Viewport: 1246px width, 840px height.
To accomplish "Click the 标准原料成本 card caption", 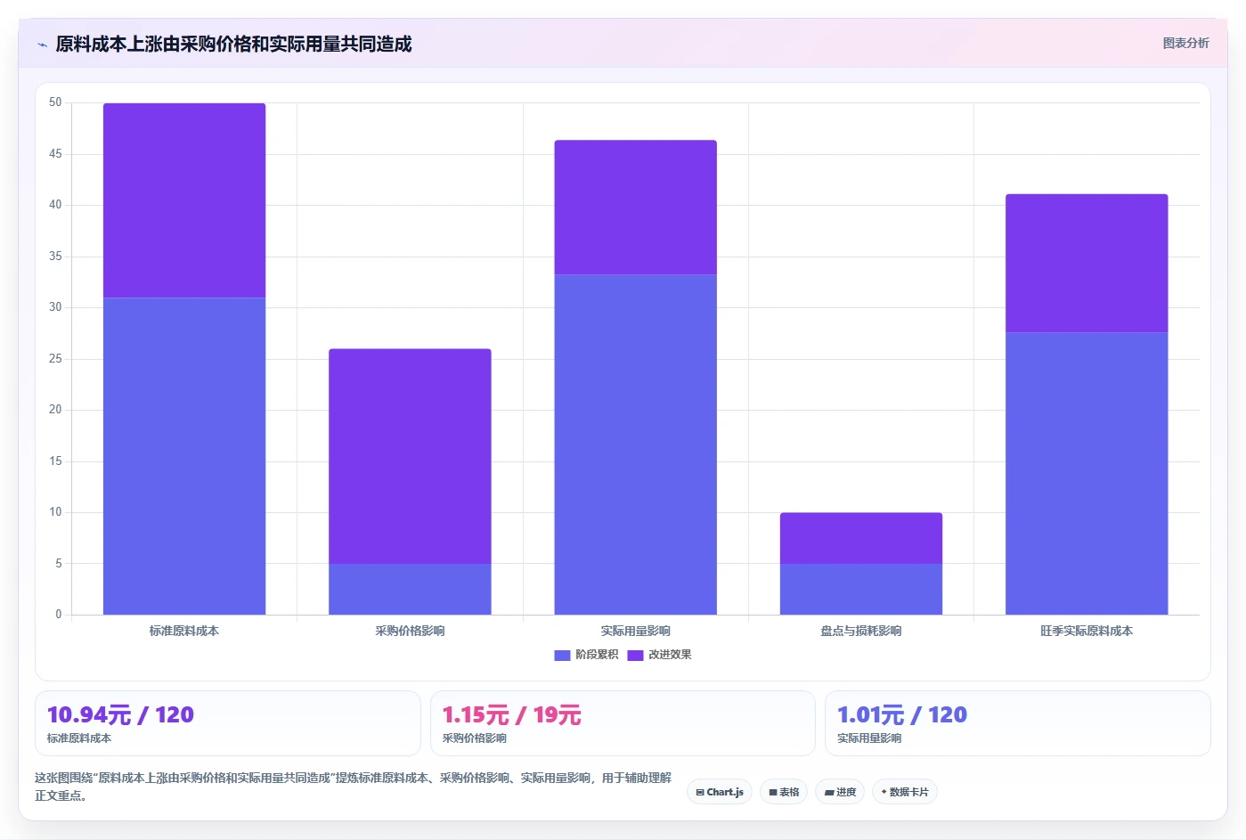I will point(79,738).
